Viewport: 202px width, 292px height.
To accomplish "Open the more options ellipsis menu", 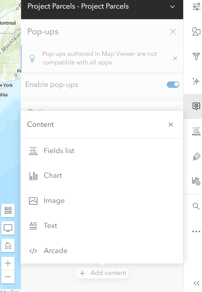I will (x=196, y=231).
